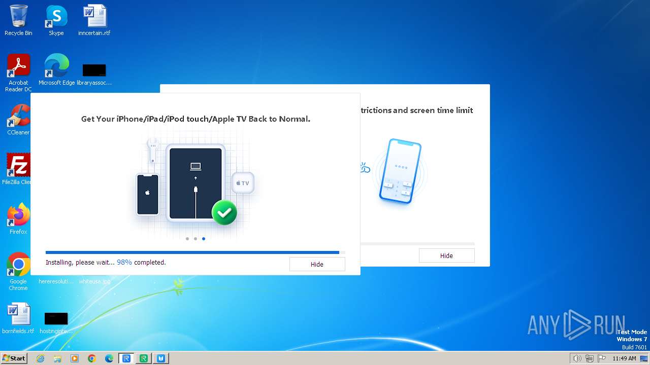The width and height of the screenshot is (650, 365).
Task: Select the hereresoluti file label
Action: point(56,281)
